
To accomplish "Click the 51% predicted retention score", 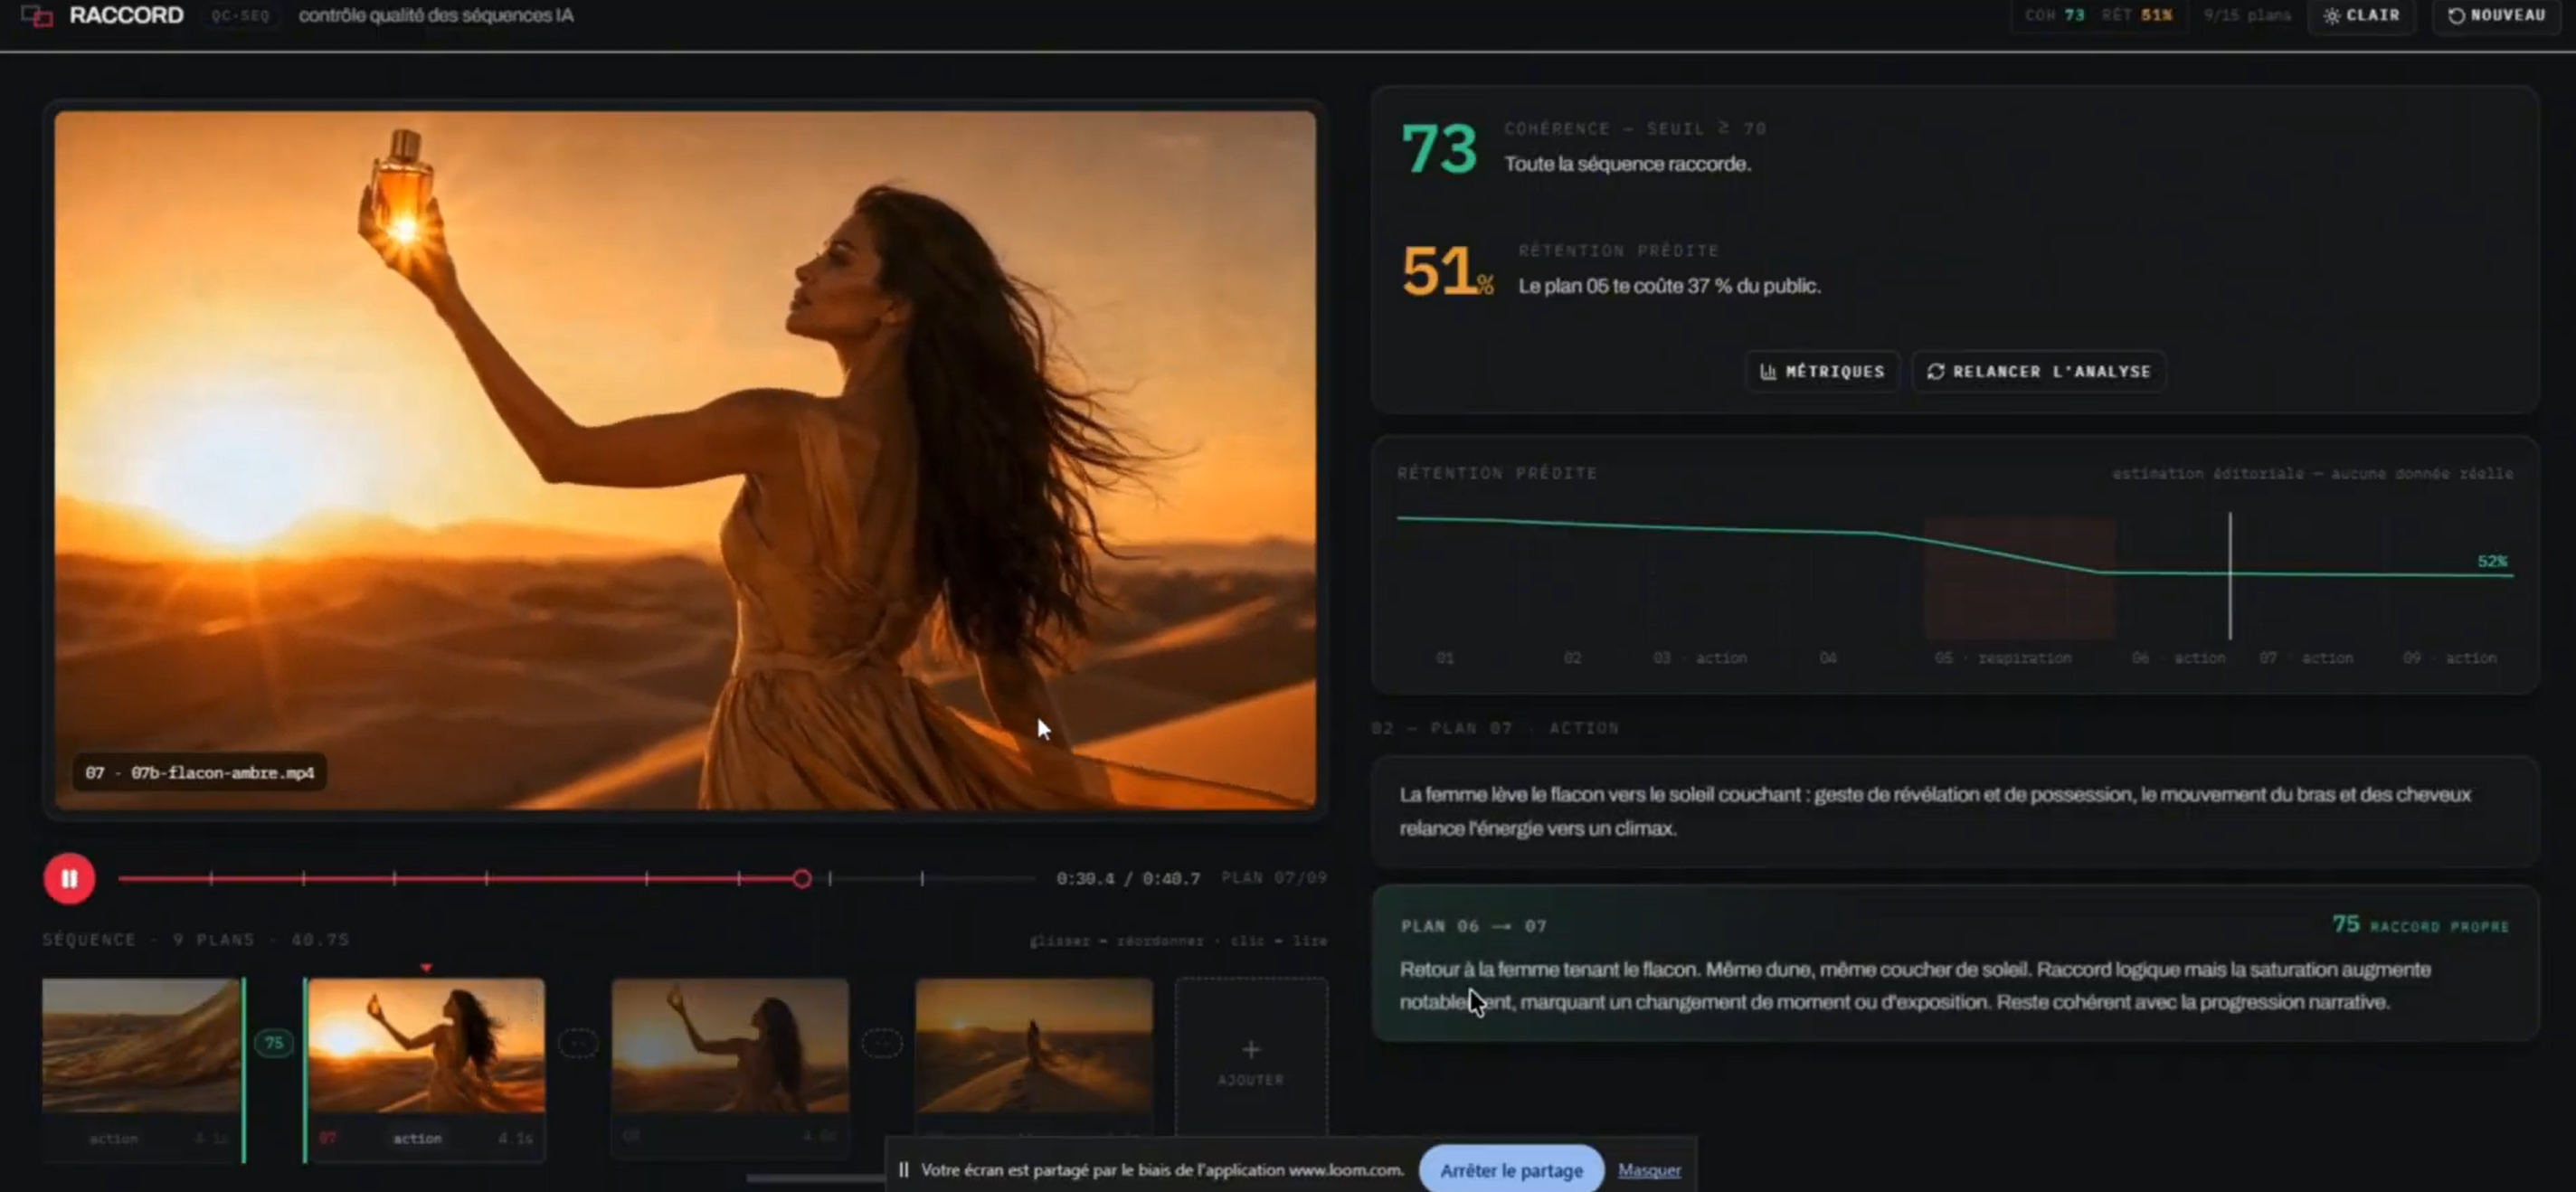I will pyautogui.click(x=1447, y=271).
